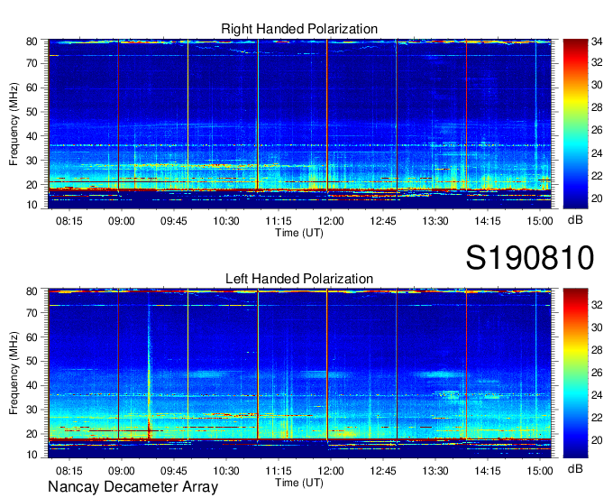
Task: Click the 10:30 tick label on the lower plot
Action: [x=226, y=471]
